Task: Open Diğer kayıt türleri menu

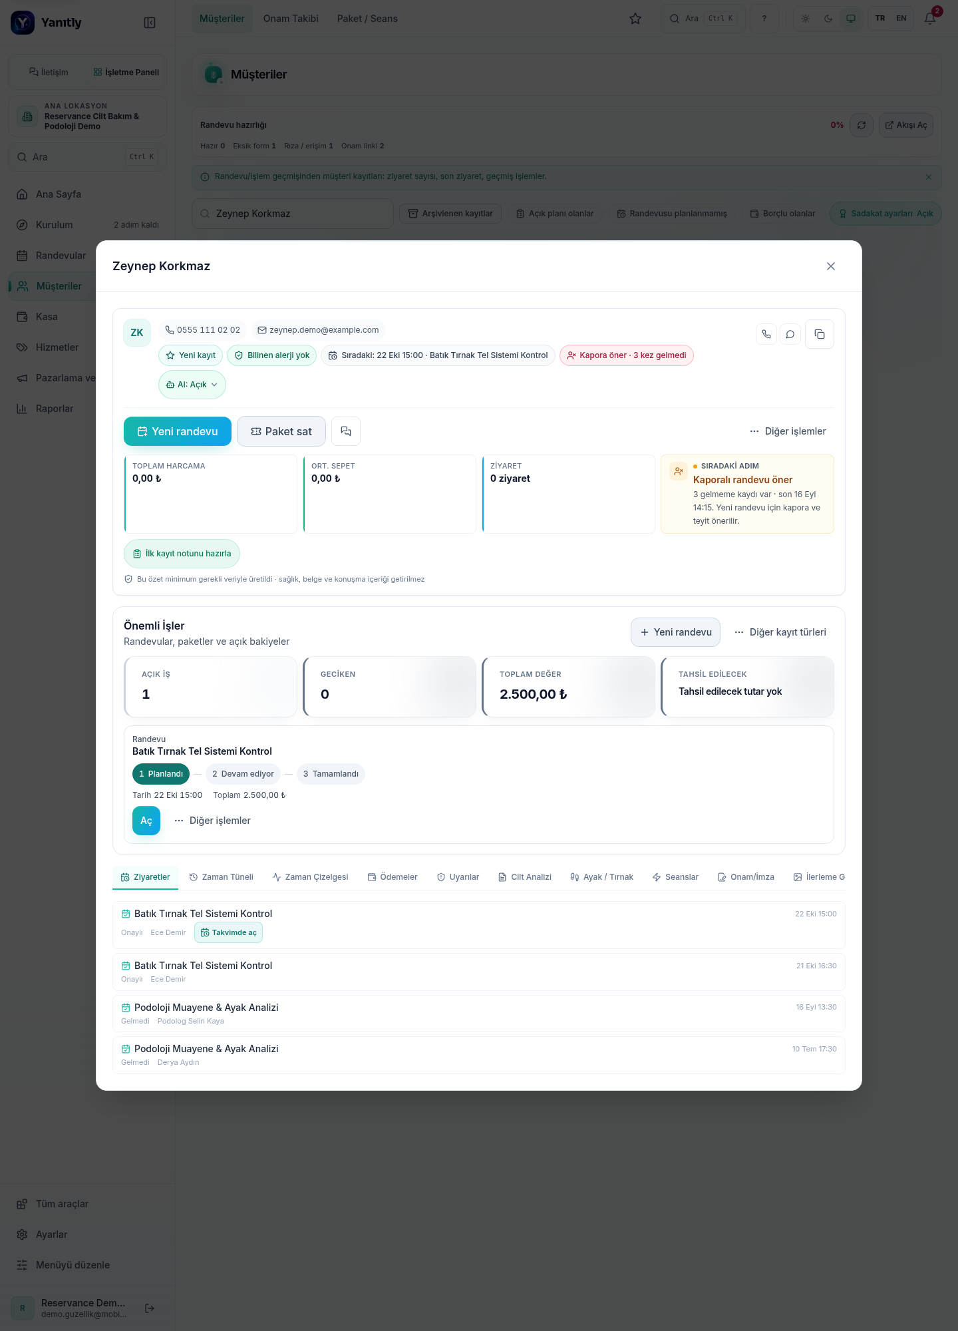Action: point(780,632)
